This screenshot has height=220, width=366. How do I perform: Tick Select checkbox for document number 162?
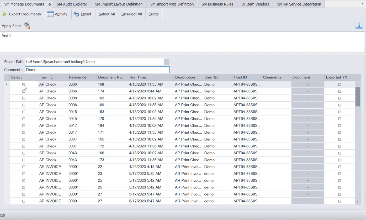tap(24, 98)
